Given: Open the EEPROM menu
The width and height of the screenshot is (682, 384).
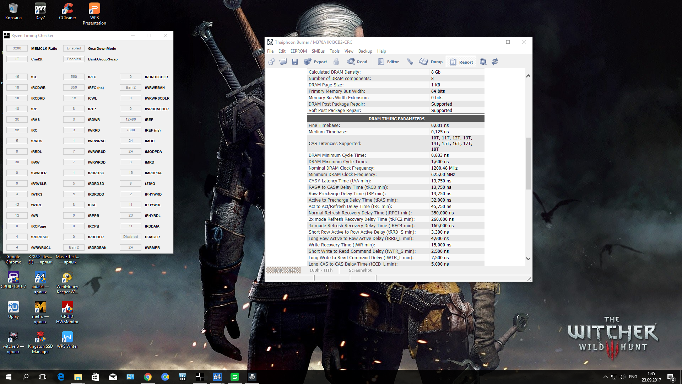Looking at the screenshot, I should [298, 51].
